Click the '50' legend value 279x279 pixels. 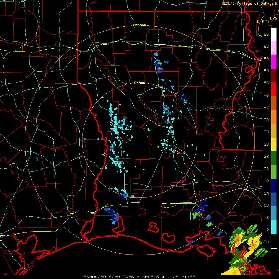pos(266,83)
